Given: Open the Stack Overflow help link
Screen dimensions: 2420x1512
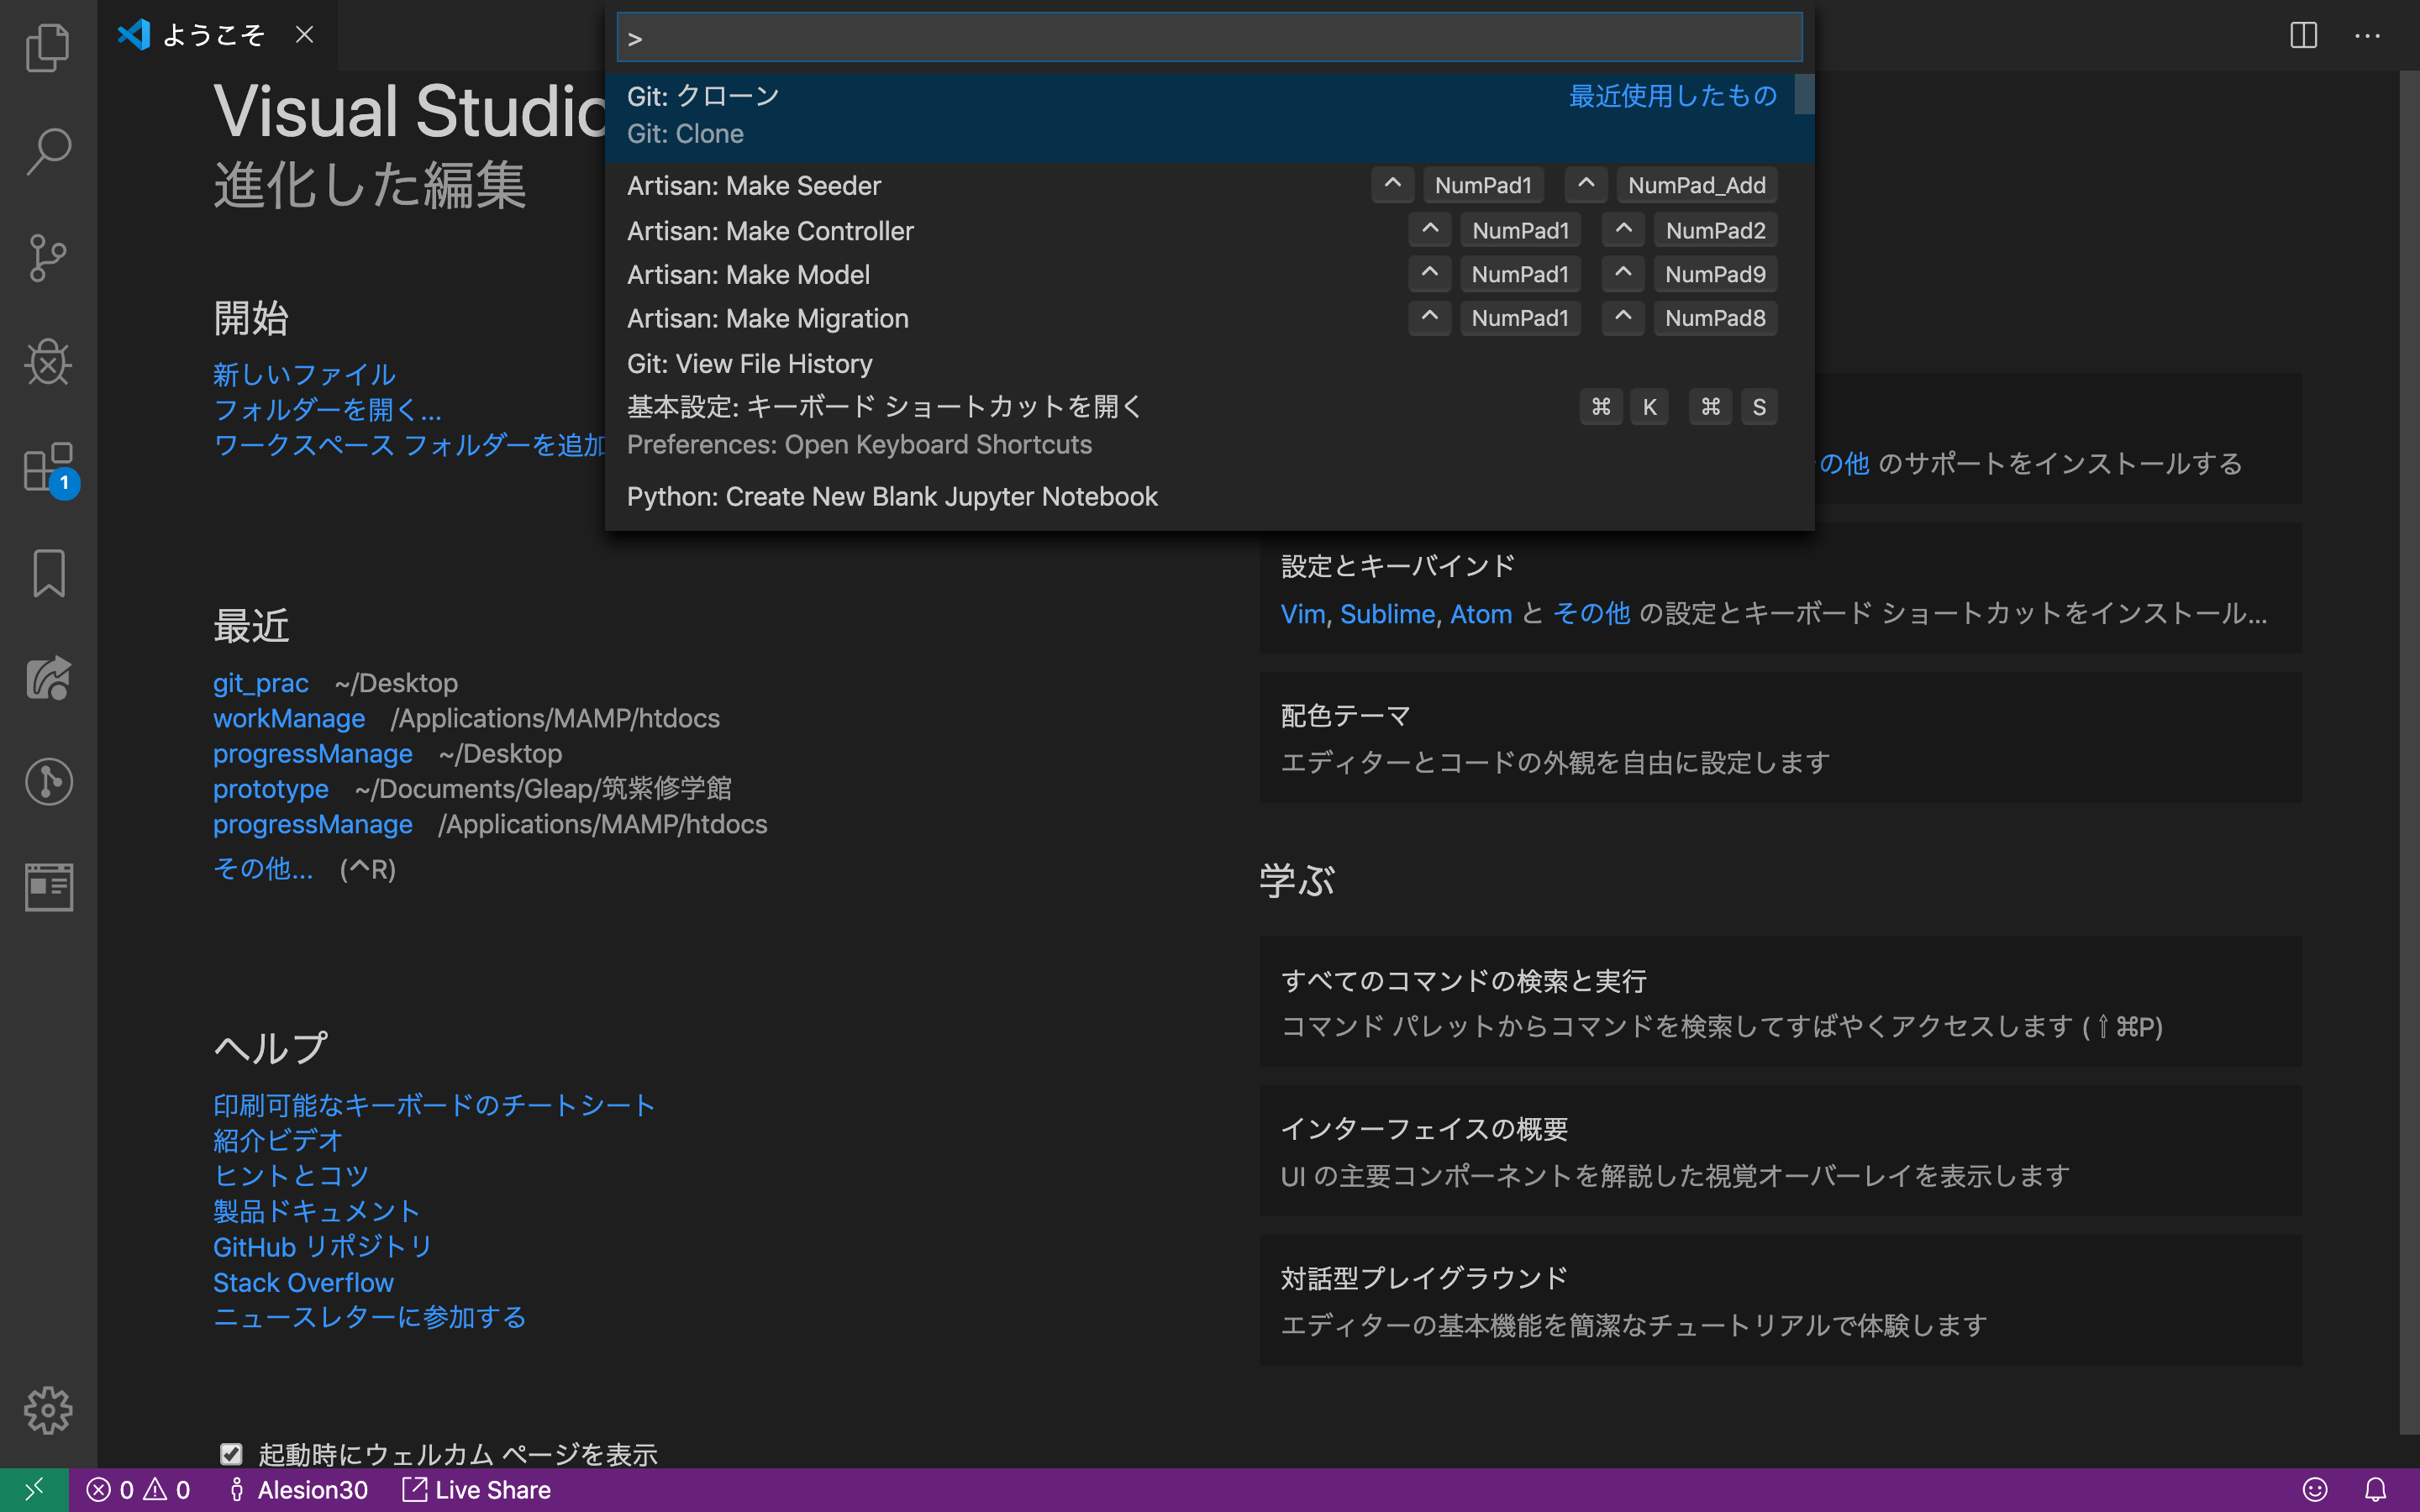Looking at the screenshot, I should pos(303,1282).
